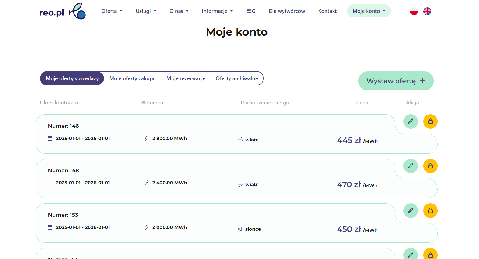The image size is (479, 259).
Task: Open the O nas menu
Action: point(179,11)
